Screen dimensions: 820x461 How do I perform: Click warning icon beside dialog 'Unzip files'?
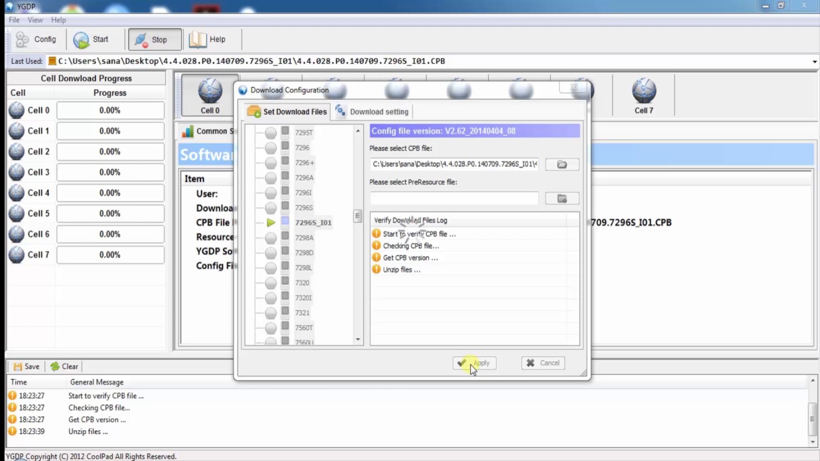pyautogui.click(x=376, y=270)
